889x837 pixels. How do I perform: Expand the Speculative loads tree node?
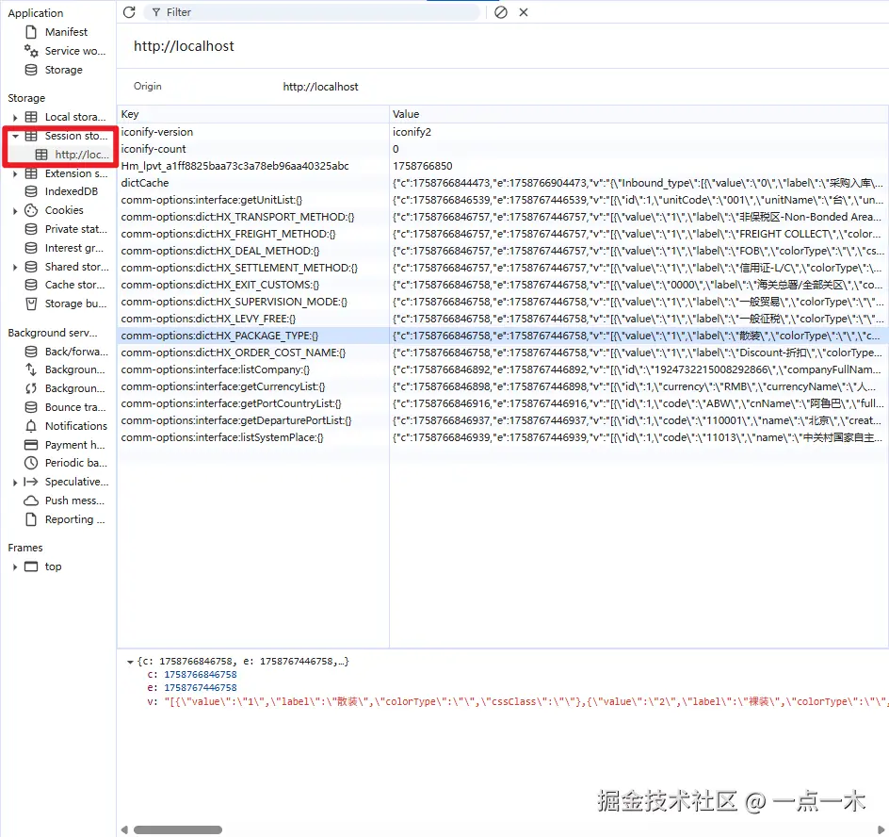(x=15, y=482)
